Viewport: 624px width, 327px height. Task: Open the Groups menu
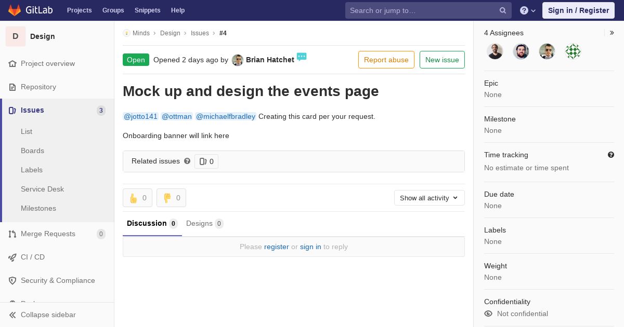tap(113, 10)
